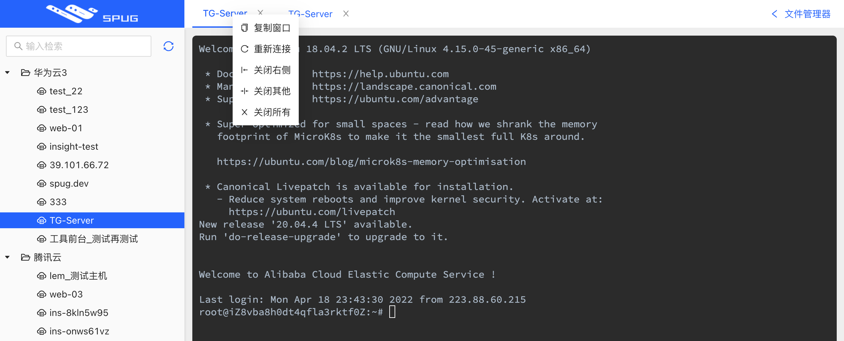The image size is (844, 341).
Task: Click the back chevron beside 文件管理器
Action: pos(775,14)
